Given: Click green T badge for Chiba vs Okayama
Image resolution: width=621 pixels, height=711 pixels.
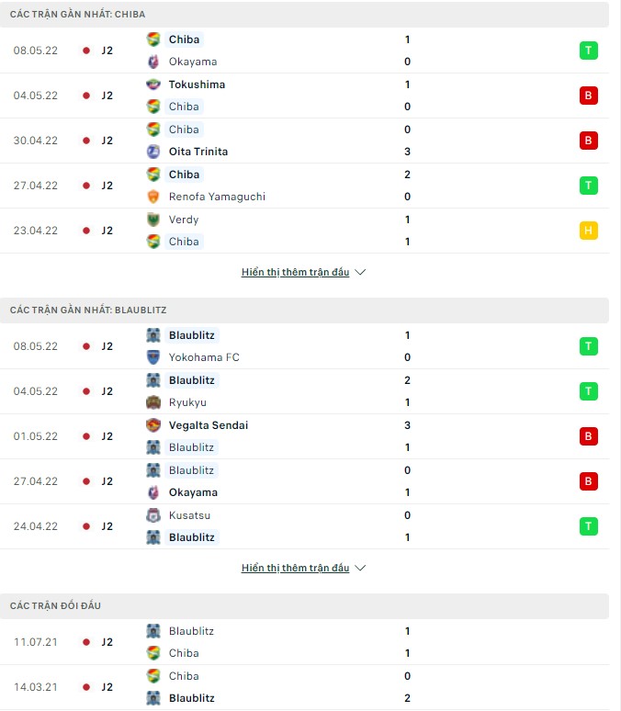Looking at the screenshot, I should 588,51.
